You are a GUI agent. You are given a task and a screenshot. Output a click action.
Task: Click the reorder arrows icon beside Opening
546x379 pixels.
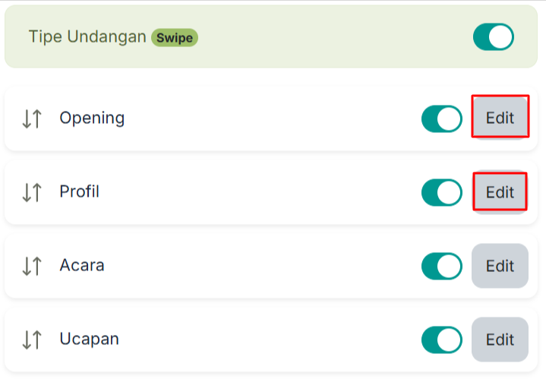[x=32, y=118]
